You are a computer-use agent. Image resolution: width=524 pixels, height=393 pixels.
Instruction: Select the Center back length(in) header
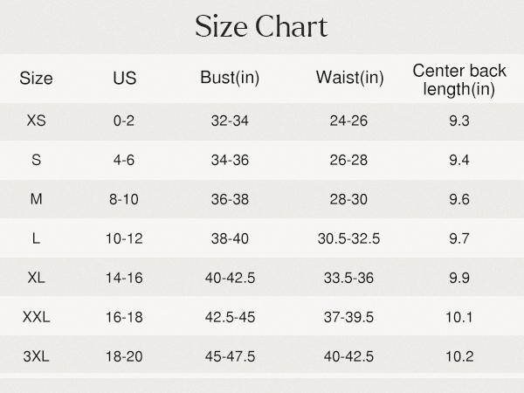(x=459, y=79)
